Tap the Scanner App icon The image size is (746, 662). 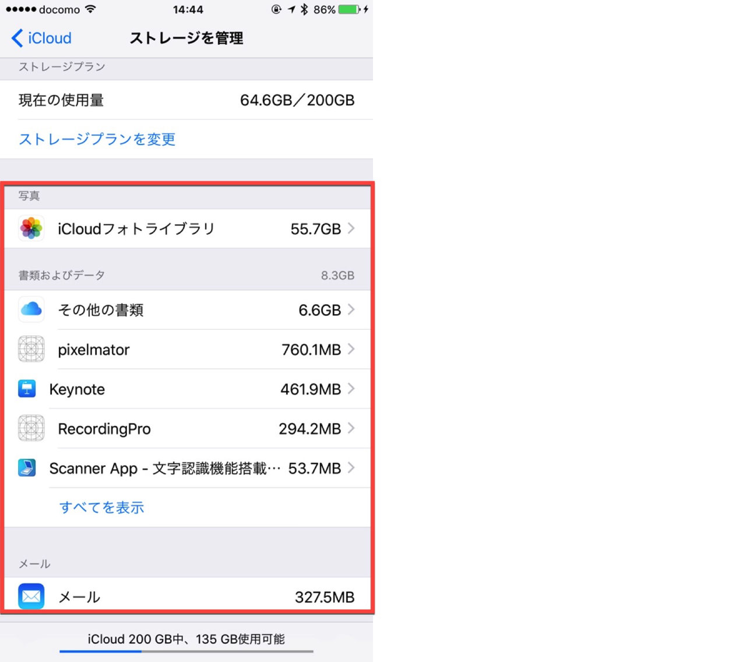[x=27, y=468]
